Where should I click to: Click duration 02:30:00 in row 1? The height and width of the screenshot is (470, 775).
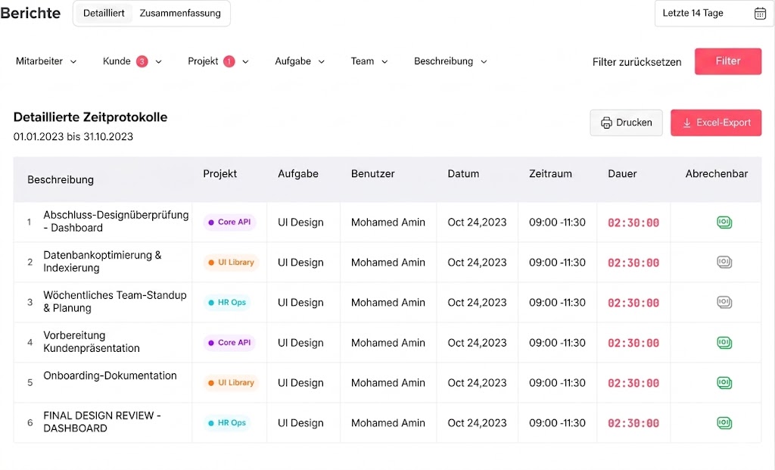pos(633,223)
